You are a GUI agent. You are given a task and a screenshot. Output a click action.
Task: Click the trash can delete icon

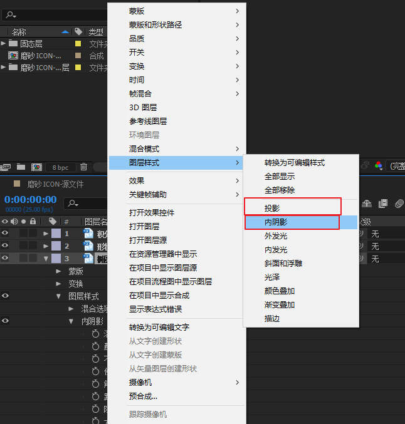83,167
